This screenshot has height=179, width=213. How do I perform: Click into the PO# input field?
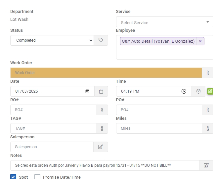[x=159, y=110]
